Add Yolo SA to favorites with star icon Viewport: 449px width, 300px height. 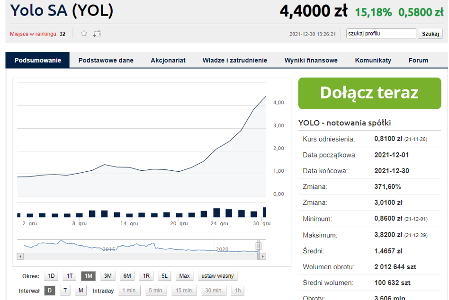pos(84,34)
